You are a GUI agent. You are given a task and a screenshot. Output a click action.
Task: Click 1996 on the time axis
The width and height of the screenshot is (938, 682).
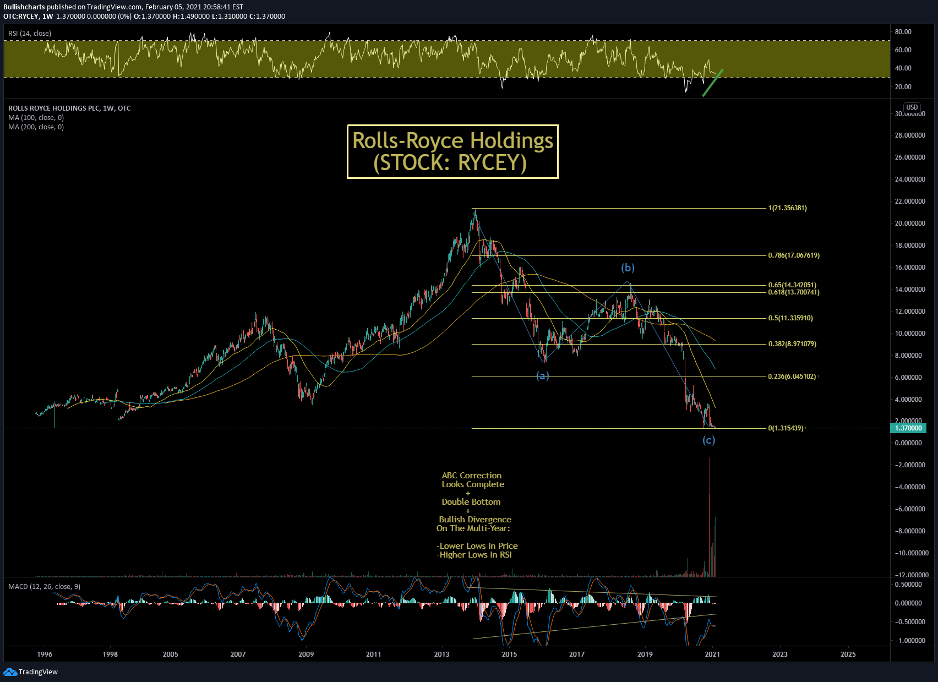pos(45,654)
